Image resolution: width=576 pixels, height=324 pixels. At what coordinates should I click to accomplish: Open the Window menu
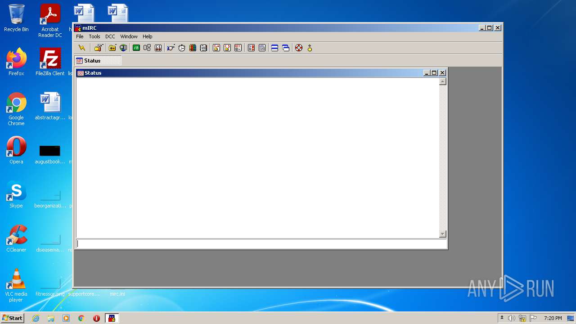(x=129, y=36)
